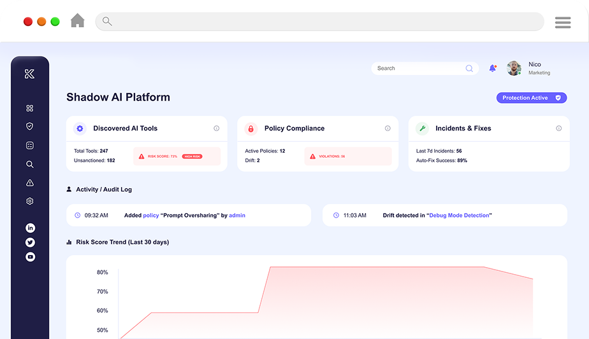Image resolution: width=589 pixels, height=339 pixels.
Task: Show info for Incidents & Fixes card
Action: [x=558, y=128]
